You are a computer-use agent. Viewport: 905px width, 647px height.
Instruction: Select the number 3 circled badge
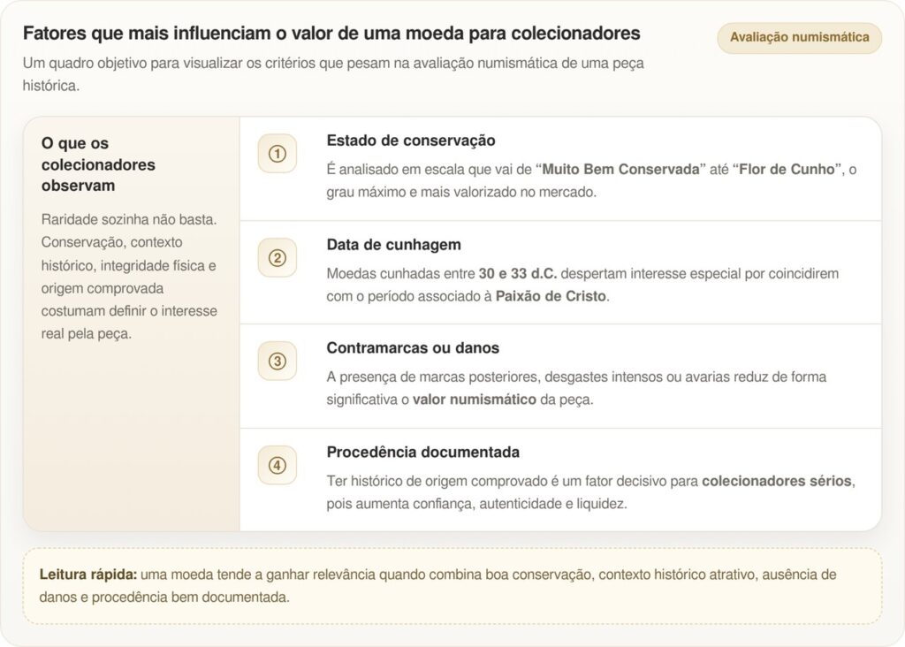[278, 362]
